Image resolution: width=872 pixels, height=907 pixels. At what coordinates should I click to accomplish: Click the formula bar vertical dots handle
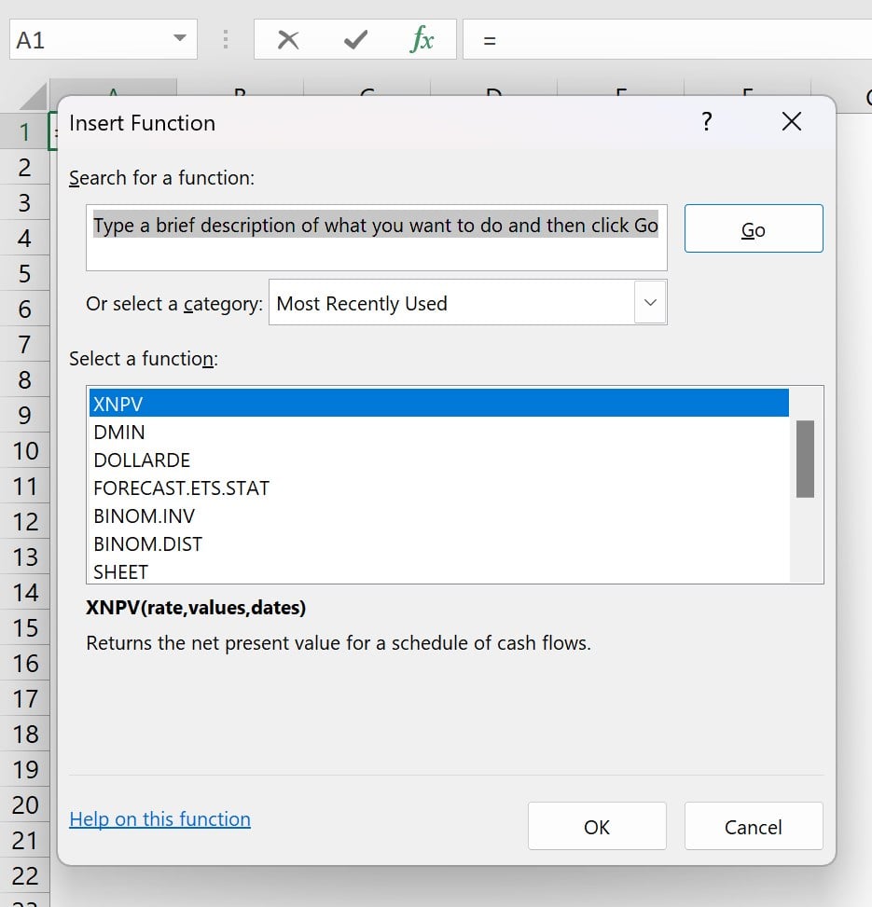point(226,39)
